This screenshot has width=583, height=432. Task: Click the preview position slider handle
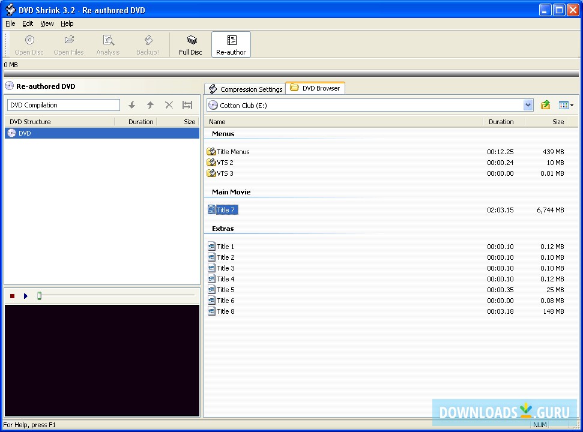coord(39,296)
